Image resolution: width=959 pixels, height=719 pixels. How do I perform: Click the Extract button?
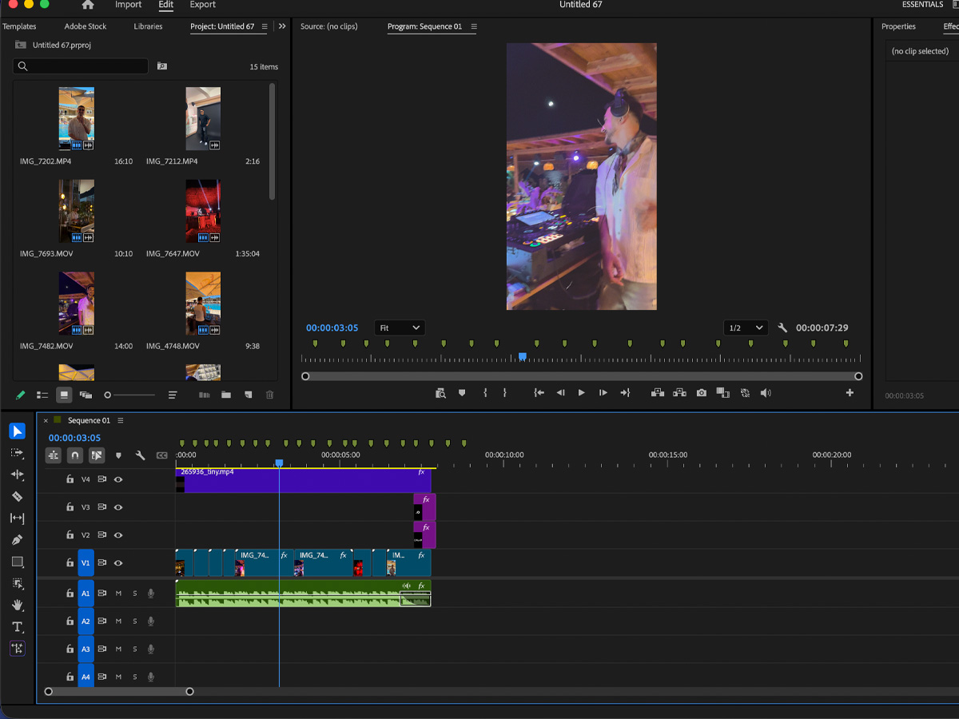(679, 393)
